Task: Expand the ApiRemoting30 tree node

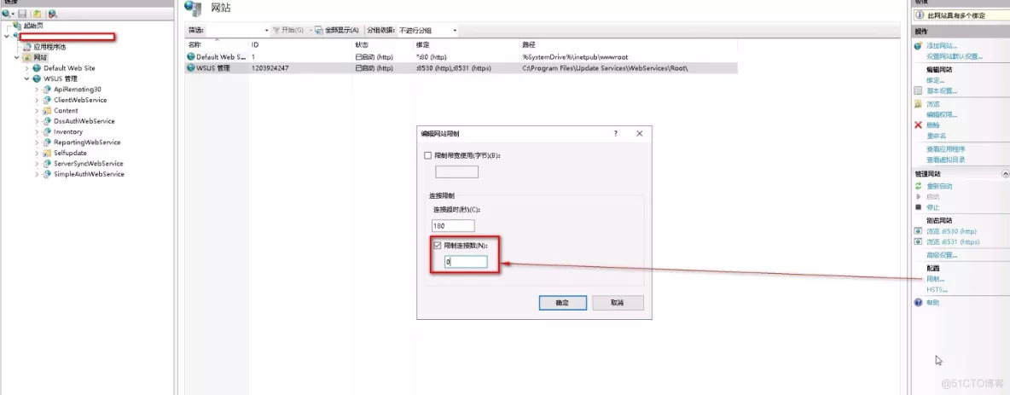Action: (x=38, y=90)
